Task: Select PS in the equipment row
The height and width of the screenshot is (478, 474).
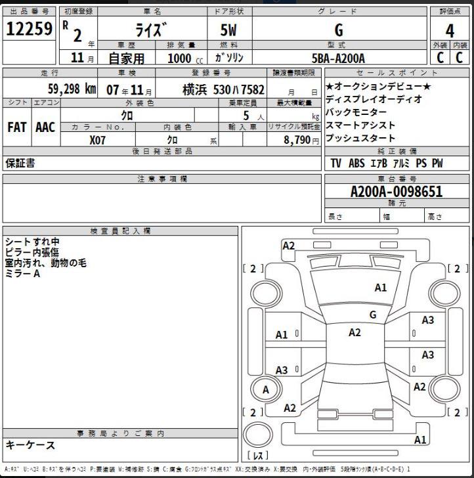Action: pyautogui.click(x=421, y=163)
